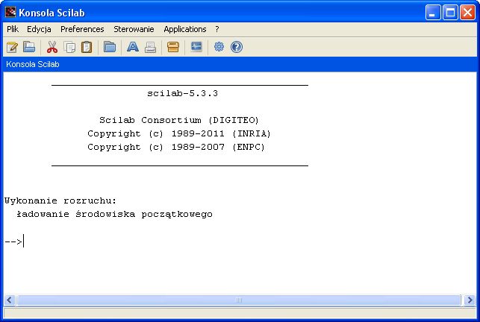Image resolution: width=480 pixels, height=322 pixels.
Task: Click 'ładowanie środowiska początkowego' line
Action: pyautogui.click(x=114, y=215)
